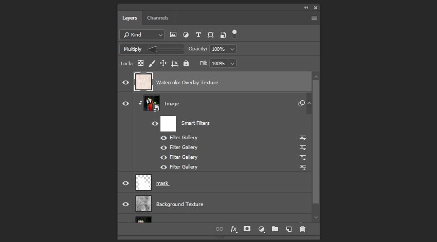Toggle layer filtering on/off switch
The height and width of the screenshot is (242, 437).
pos(234,34)
